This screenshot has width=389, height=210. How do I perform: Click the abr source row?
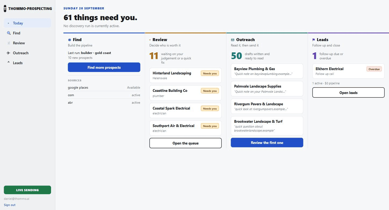tap(104, 103)
